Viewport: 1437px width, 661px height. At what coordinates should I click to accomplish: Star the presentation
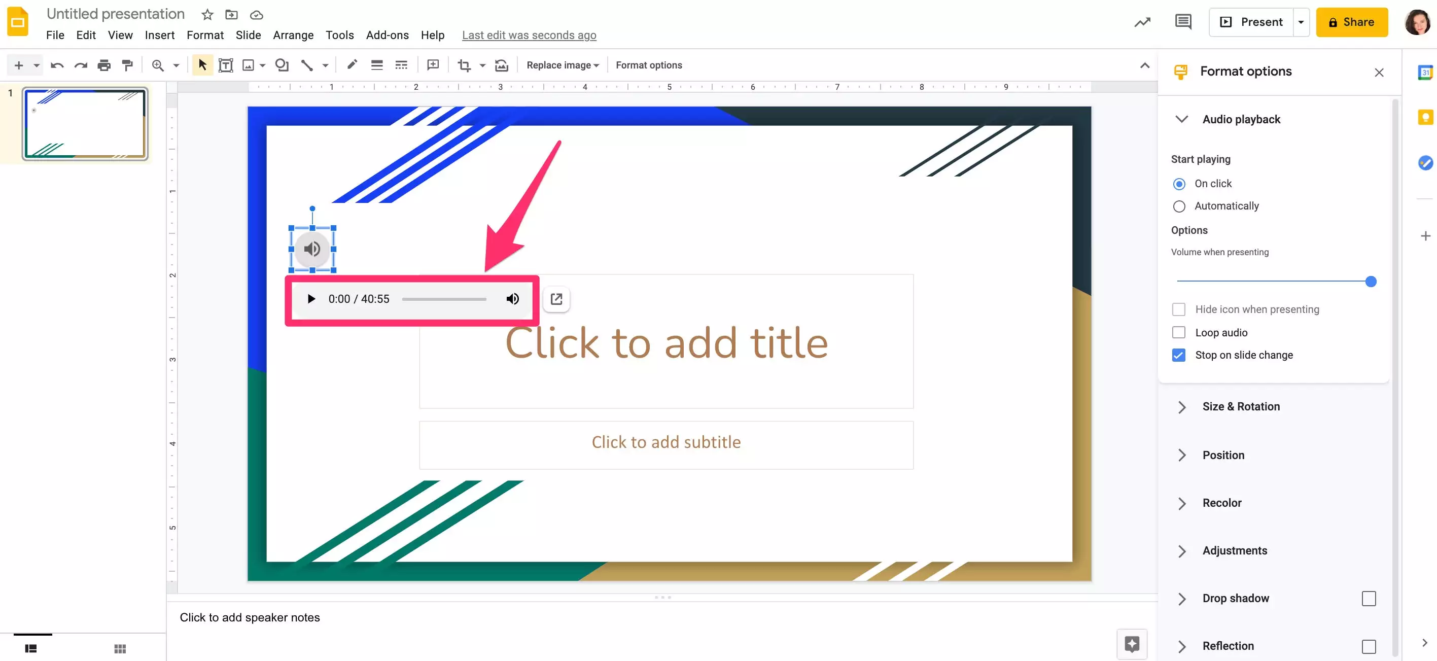tap(207, 15)
